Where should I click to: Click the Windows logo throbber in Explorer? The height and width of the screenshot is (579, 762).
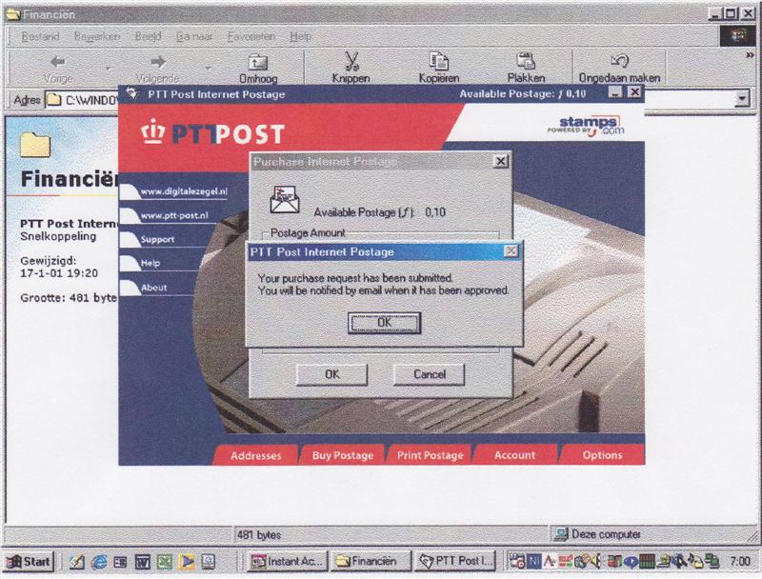[x=737, y=35]
